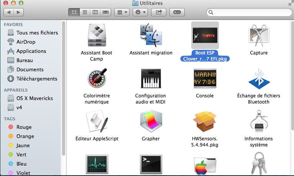
Task: Open Console app icon
Action: coord(205,79)
